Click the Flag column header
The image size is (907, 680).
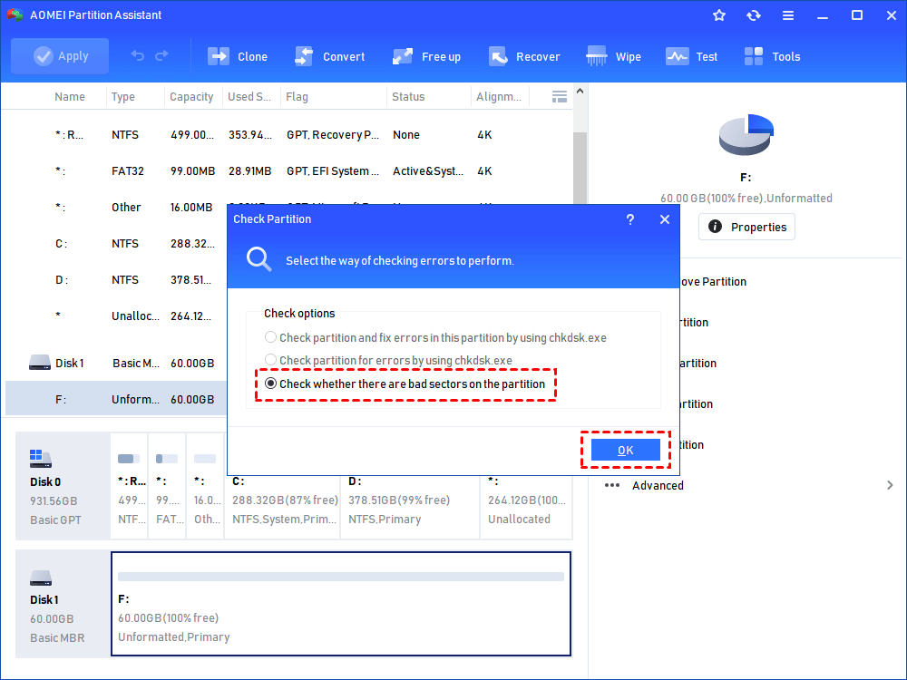(297, 97)
